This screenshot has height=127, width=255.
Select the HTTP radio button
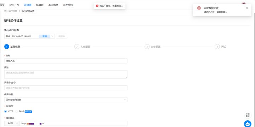(x=6, y=111)
